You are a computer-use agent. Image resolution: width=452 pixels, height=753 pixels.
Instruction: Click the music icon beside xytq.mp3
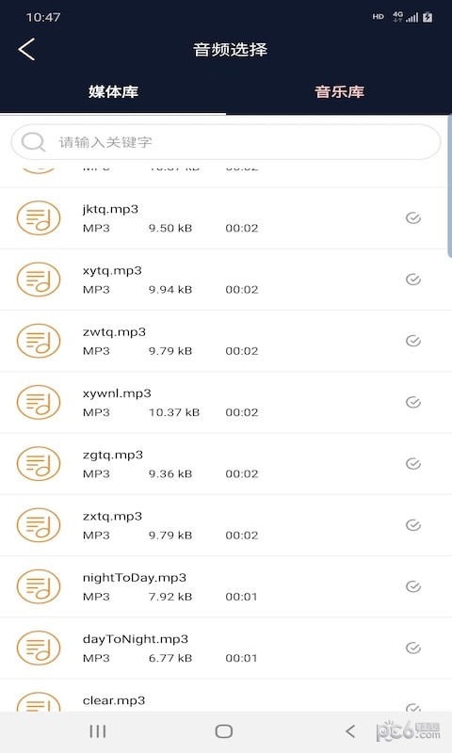click(x=39, y=280)
